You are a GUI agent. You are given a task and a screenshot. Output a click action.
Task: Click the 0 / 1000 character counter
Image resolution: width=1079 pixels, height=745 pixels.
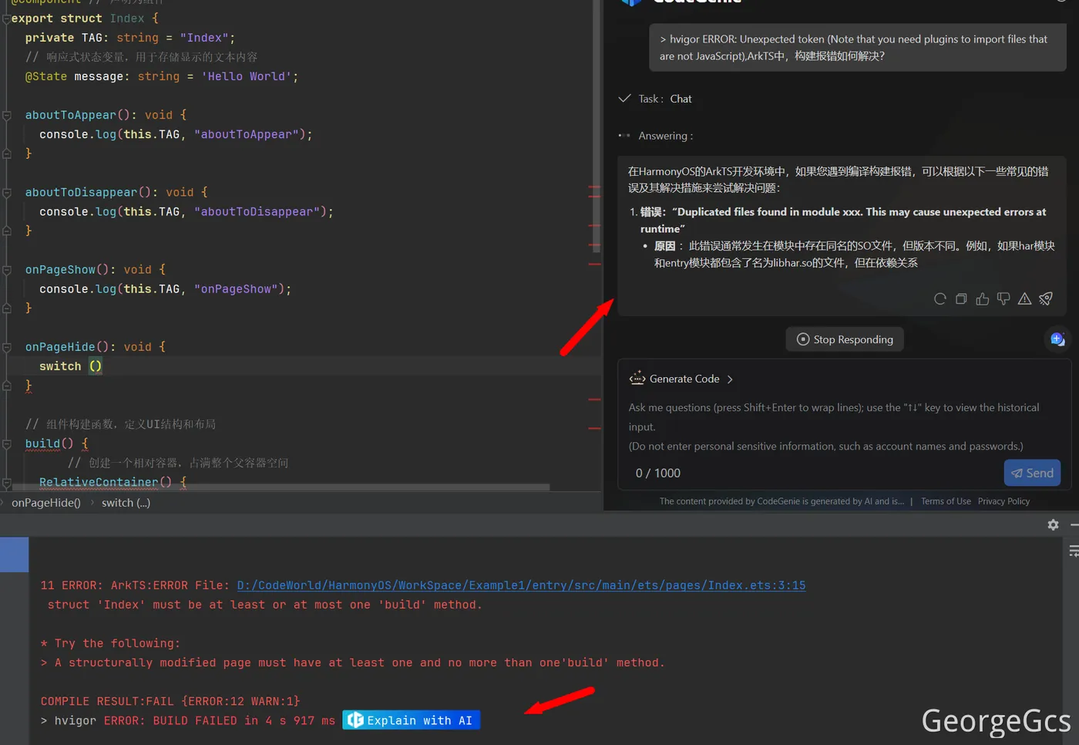coord(657,473)
